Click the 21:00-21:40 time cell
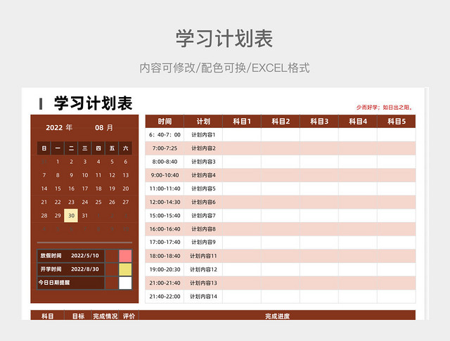Screen dimensions: 450x341 [165, 283]
